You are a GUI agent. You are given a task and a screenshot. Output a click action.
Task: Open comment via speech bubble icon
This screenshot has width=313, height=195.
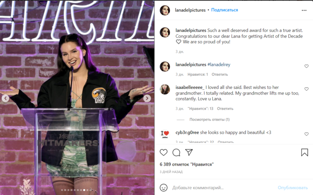point(176,152)
